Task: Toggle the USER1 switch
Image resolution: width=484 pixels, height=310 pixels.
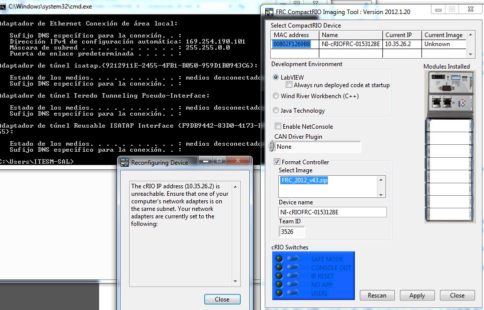Action: point(293,292)
